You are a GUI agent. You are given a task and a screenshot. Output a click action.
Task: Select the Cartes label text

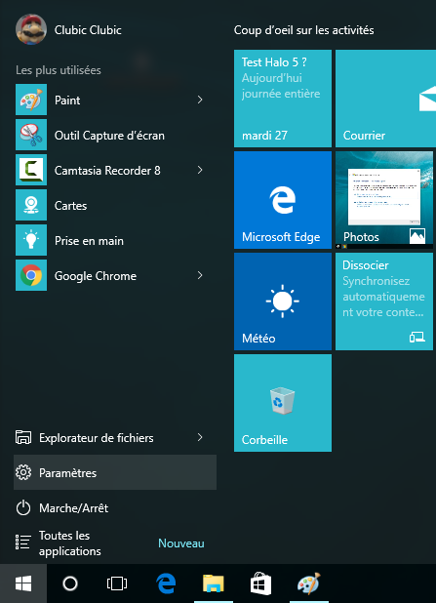(x=71, y=206)
